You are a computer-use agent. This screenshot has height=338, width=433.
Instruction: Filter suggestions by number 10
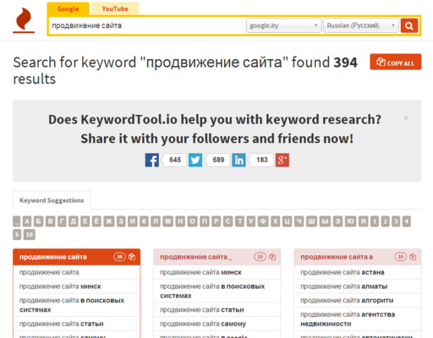pyautogui.click(x=30, y=235)
